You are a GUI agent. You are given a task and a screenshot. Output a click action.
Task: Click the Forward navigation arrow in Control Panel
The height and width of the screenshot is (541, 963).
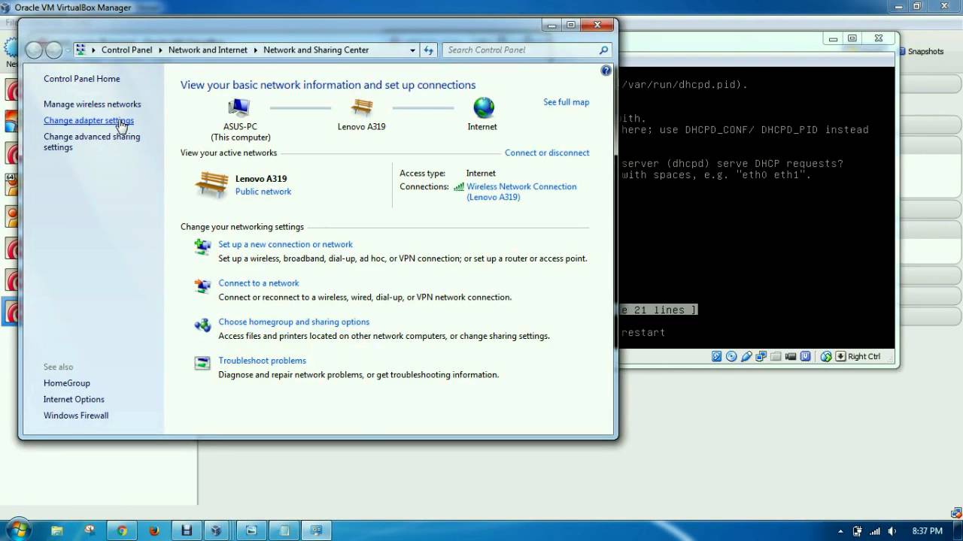tap(54, 50)
